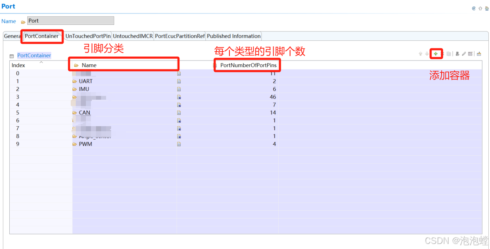This screenshot has width=490, height=249.
Task: Open the Published Information tab
Action: click(x=234, y=36)
